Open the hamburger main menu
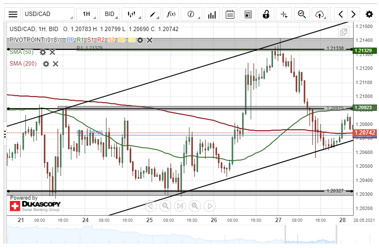 (13, 14)
